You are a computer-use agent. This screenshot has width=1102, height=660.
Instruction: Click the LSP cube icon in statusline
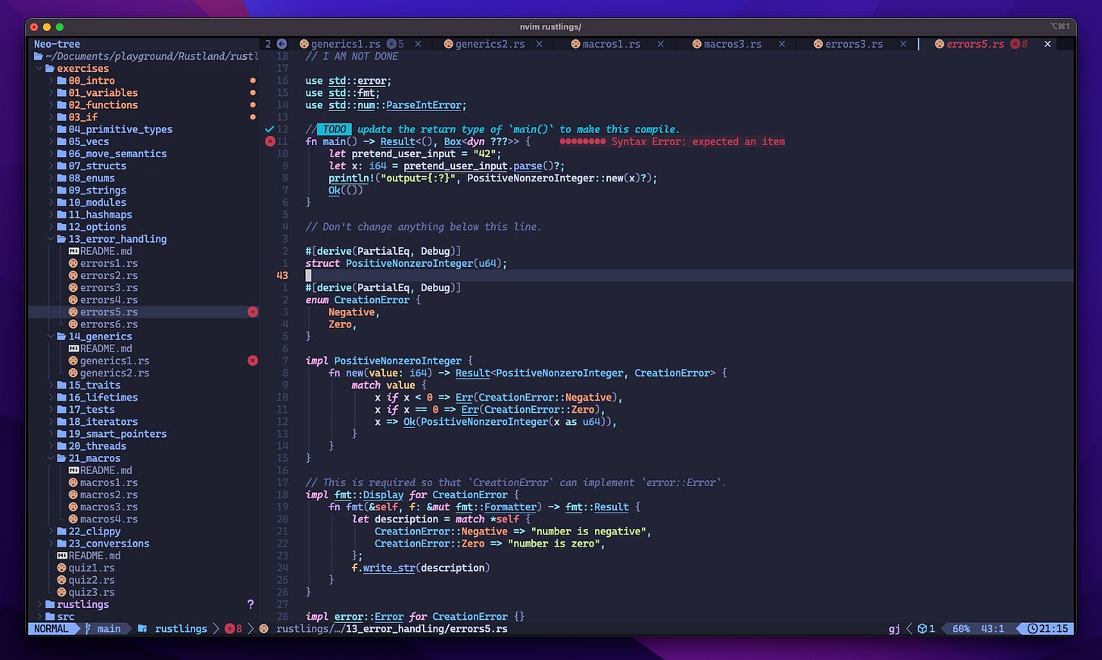point(923,628)
